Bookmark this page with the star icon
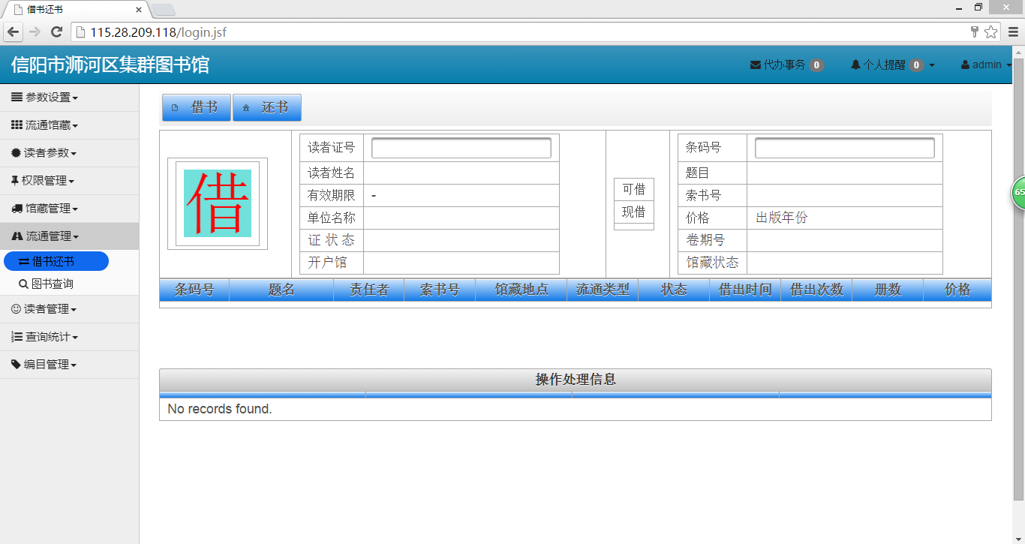This screenshot has height=544, width=1025. point(991,32)
